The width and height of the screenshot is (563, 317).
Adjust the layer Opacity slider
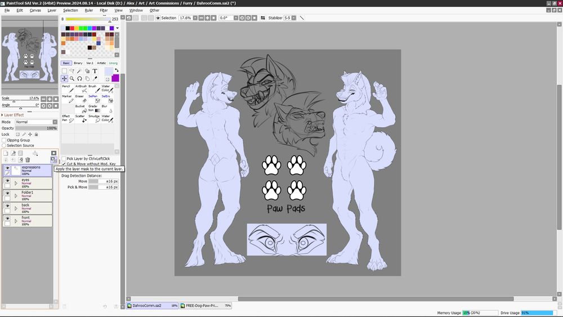click(36, 128)
